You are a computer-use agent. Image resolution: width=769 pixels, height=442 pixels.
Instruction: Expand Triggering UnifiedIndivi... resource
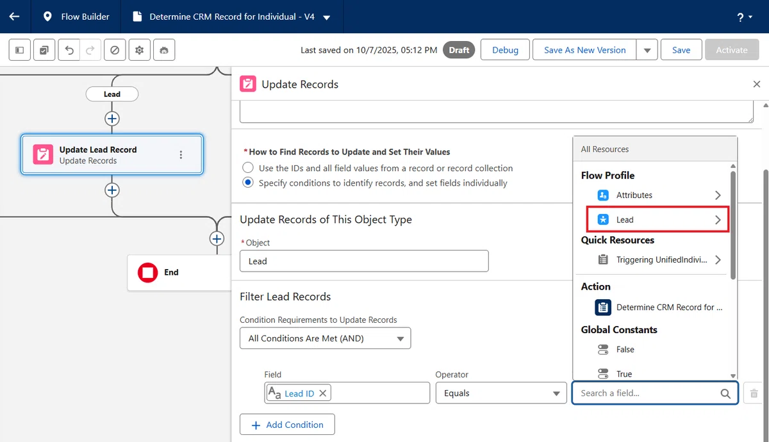(x=718, y=259)
